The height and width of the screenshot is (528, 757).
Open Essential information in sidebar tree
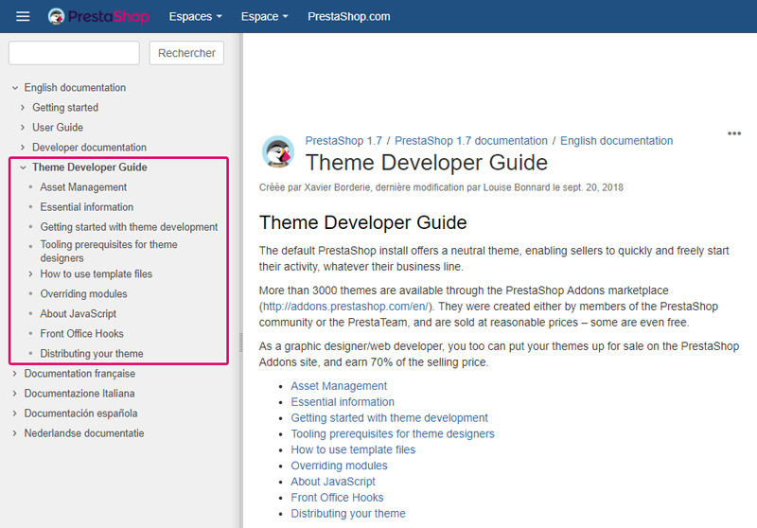pos(86,207)
